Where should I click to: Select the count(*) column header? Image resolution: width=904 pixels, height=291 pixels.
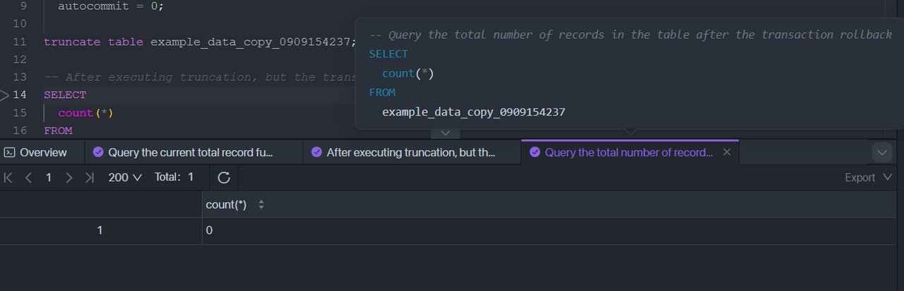coord(226,205)
